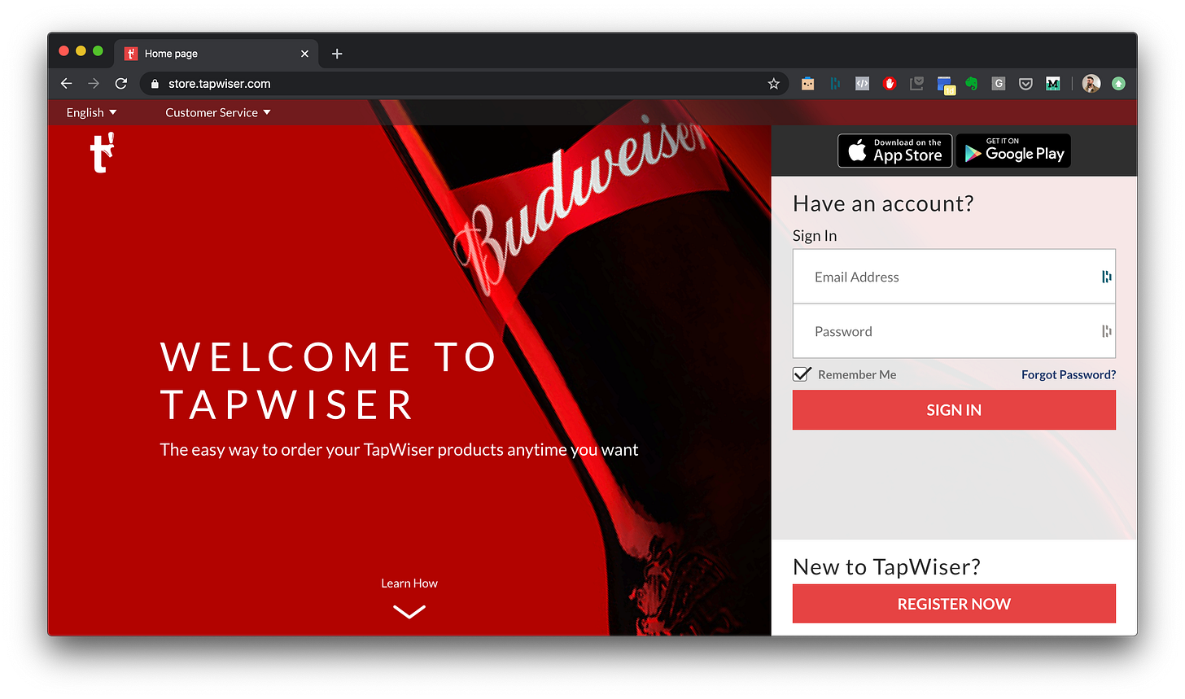
Task: Expand the Customer Service menu
Action: 218,112
